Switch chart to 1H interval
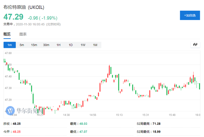 tap(58, 45)
